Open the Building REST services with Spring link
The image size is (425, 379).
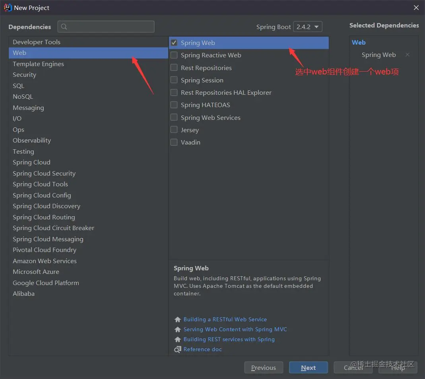[229, 339]
